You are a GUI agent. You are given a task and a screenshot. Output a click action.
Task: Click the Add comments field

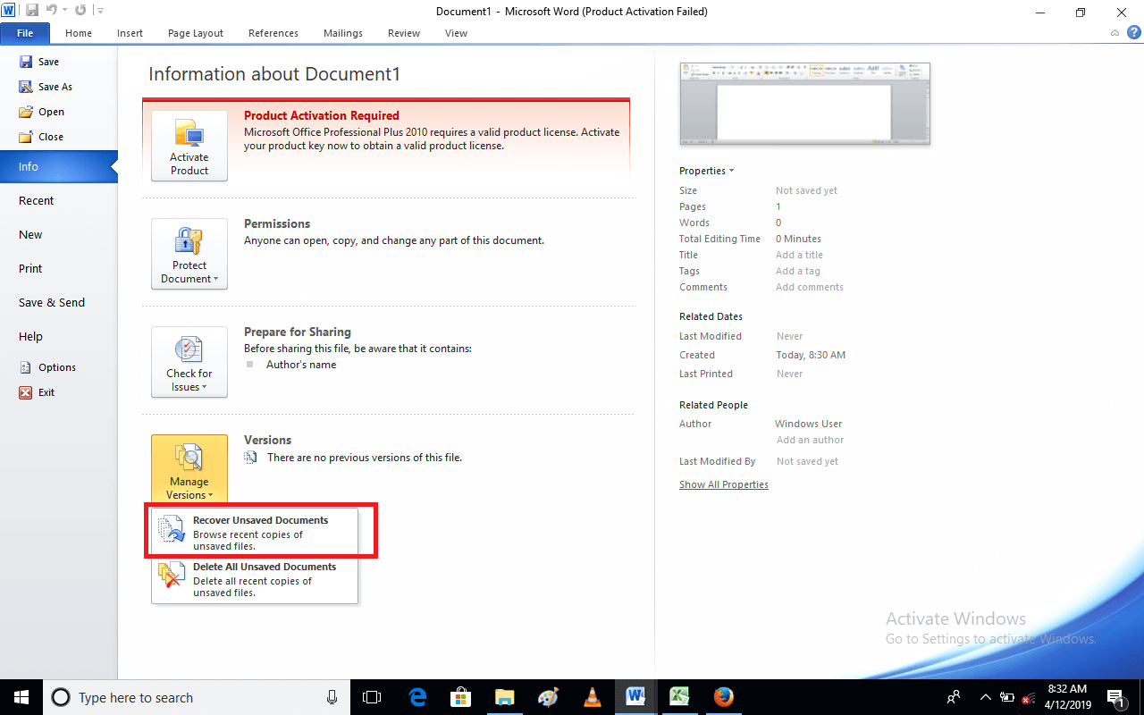pyautogui.click(x=810, y=287)
